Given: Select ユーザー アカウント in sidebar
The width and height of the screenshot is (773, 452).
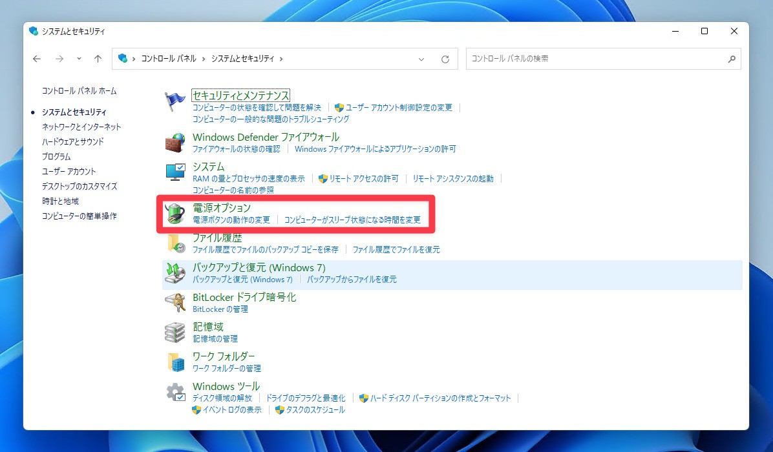Looking at the screenshot, I should [69, 171].
